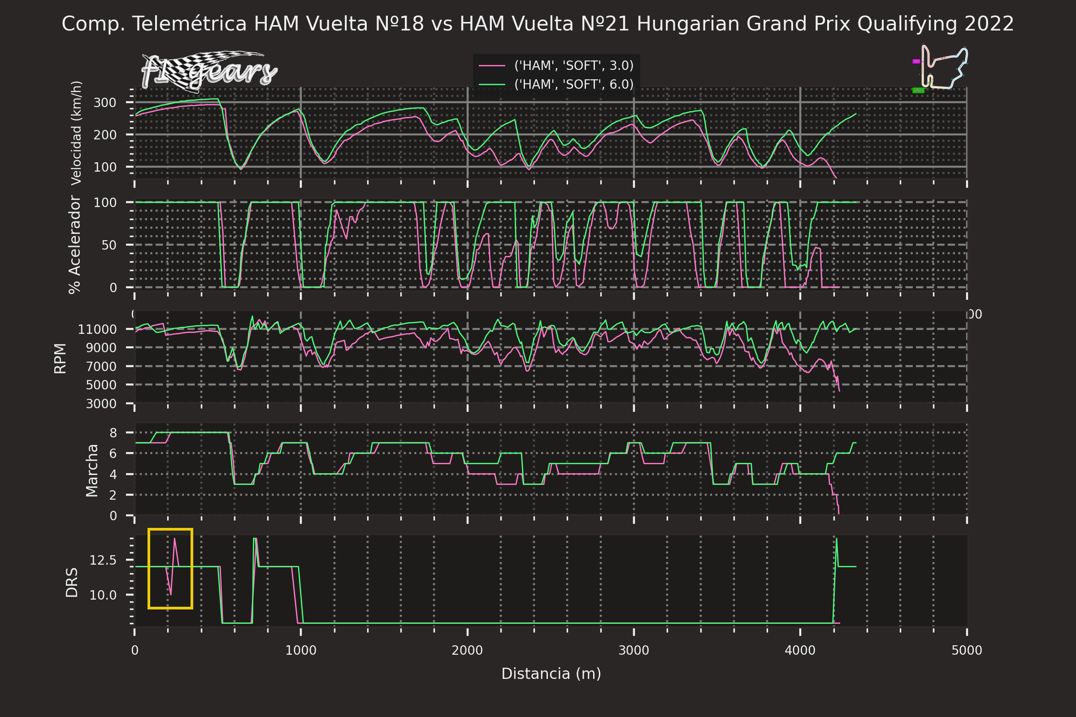
Task: Click the Velocidad (km/h) axis label
Action: pyautogui.click(x=76, y=133)
